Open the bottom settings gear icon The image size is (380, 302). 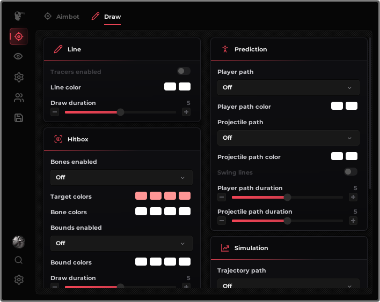(x=19, y=280)
